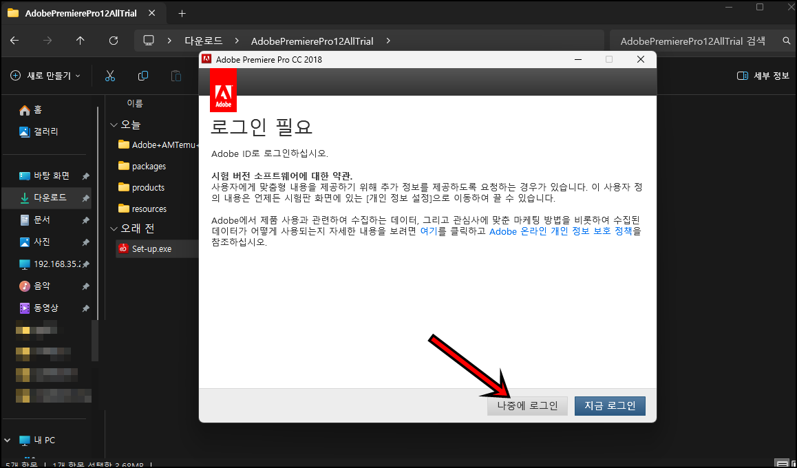This screenshot has width=797, height=468.
Task: Click the monitor icon in address bar
Action: [149, 41]
